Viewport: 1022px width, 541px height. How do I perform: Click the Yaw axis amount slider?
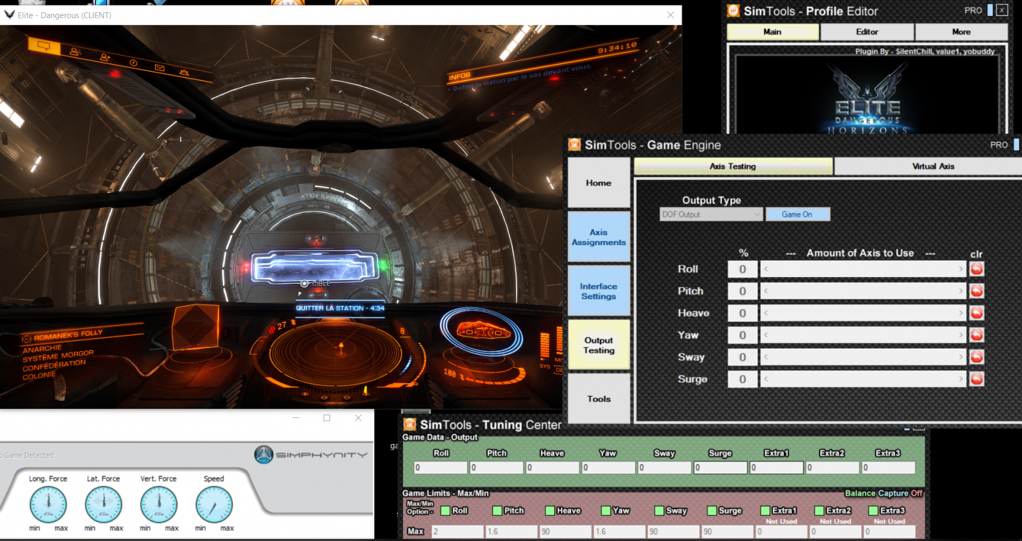click(x=863, y=335)
